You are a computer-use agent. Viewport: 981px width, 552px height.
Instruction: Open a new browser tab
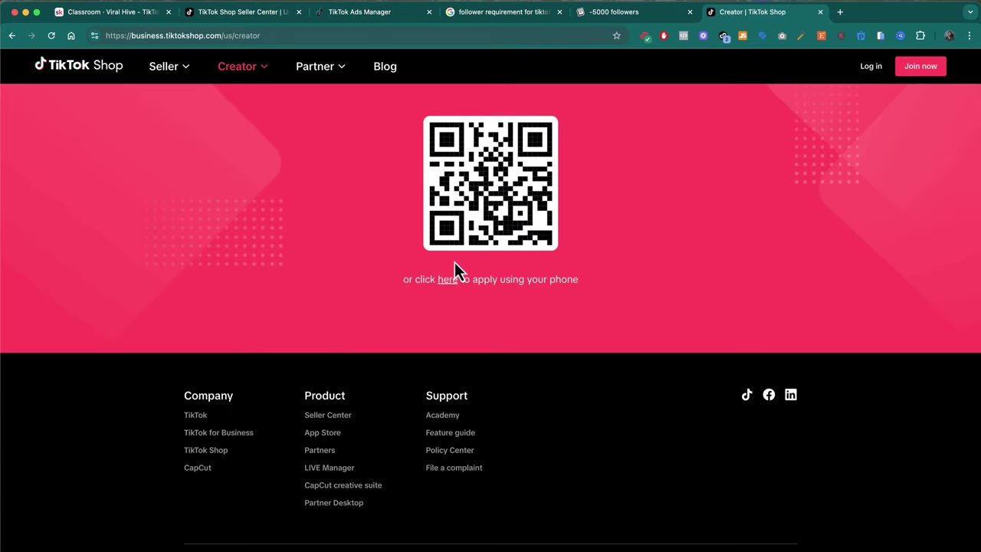point(840,12)
